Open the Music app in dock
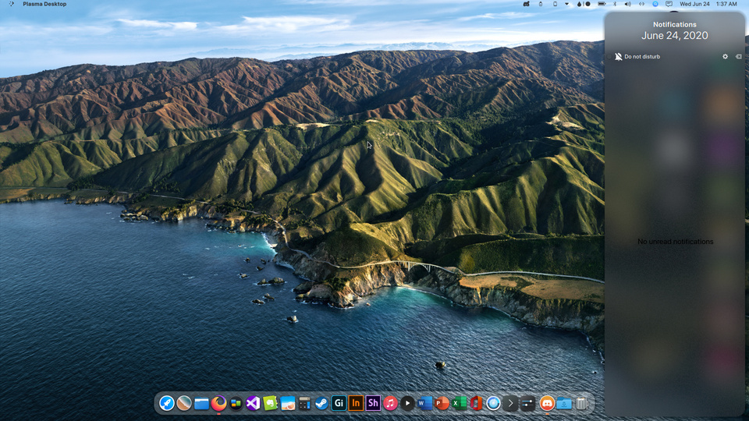This screenshot has width=749, height=421. pyautogui.click(x=390, y=403)
